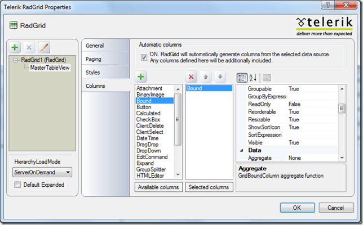Click the ShowSortIcon property row
The image size is (363, 225).
click(292, 127)
